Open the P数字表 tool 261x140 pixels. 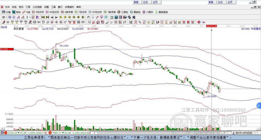point(67,12)
